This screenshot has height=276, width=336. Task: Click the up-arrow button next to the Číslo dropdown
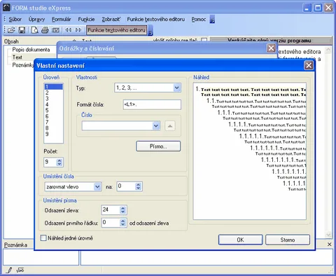pyautogui.click(x=170, y=126)
